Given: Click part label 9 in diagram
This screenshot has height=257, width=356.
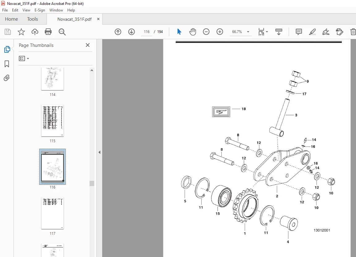Looking at the screenshot, I should [x=308, y=81].
